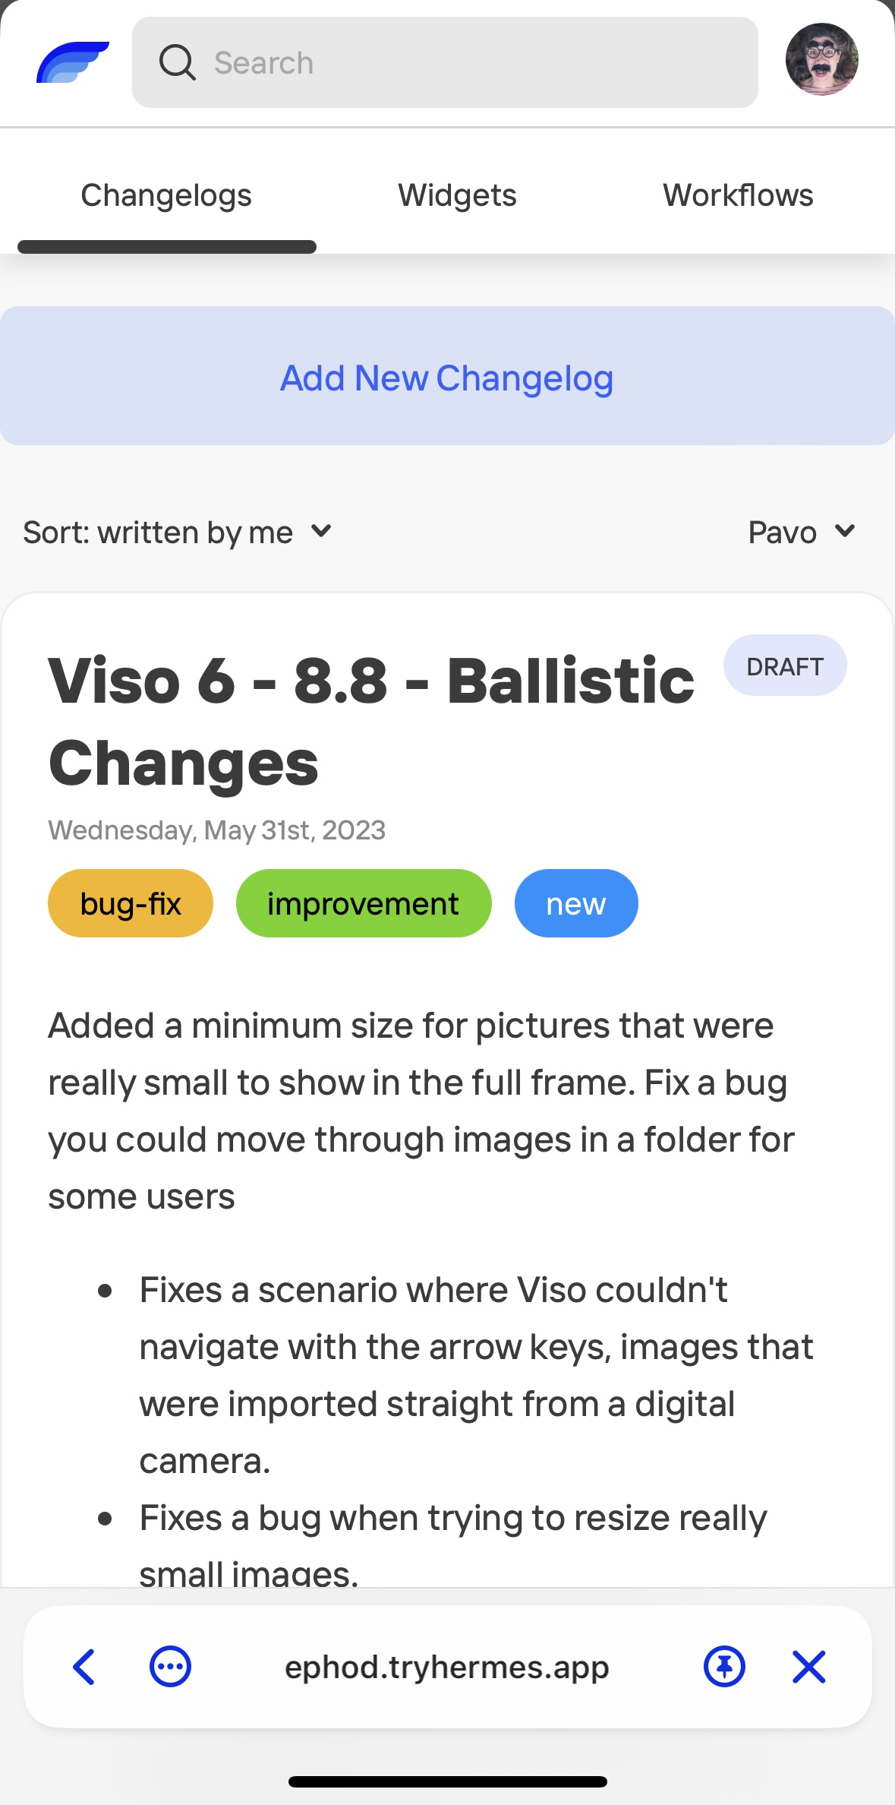
Task: Go back with the browser arrow
Action: point(84,1667)
